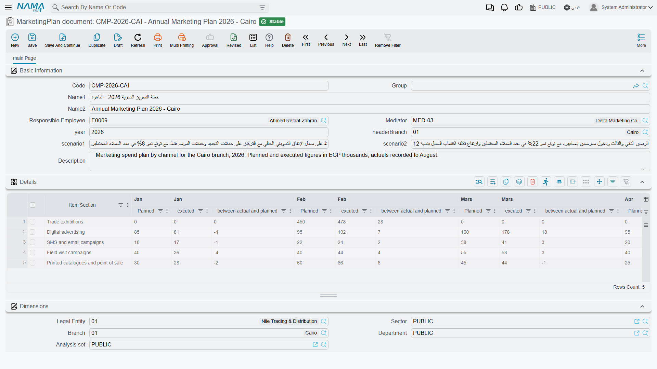Screen dimensions: 657x369
Task: Open Jan Panned column filter
Action: click(x=160, y=211)
